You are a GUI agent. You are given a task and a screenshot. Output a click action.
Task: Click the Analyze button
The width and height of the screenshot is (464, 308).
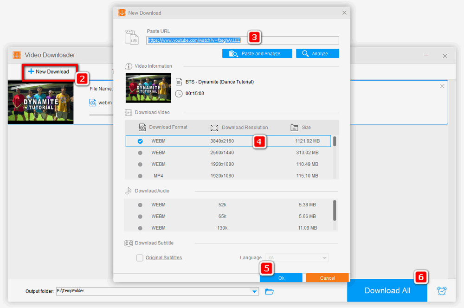[317, 53]
